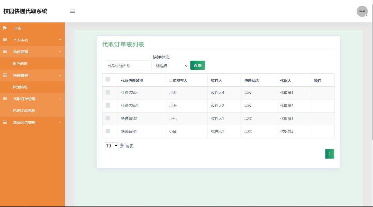Click cell 收件人2
The image size is (373, 207).
pos(218,106)
